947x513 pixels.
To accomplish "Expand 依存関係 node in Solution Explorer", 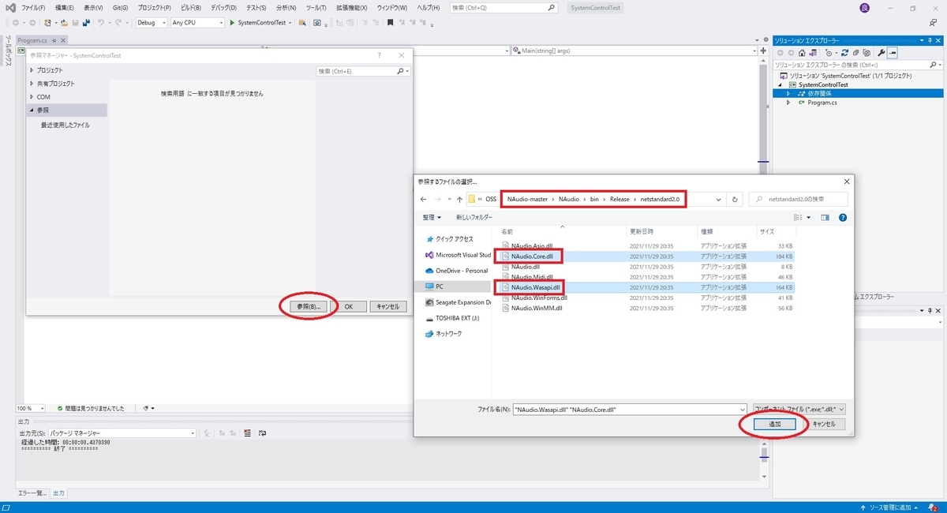I will pyautogui.click(x=788, y=93).
